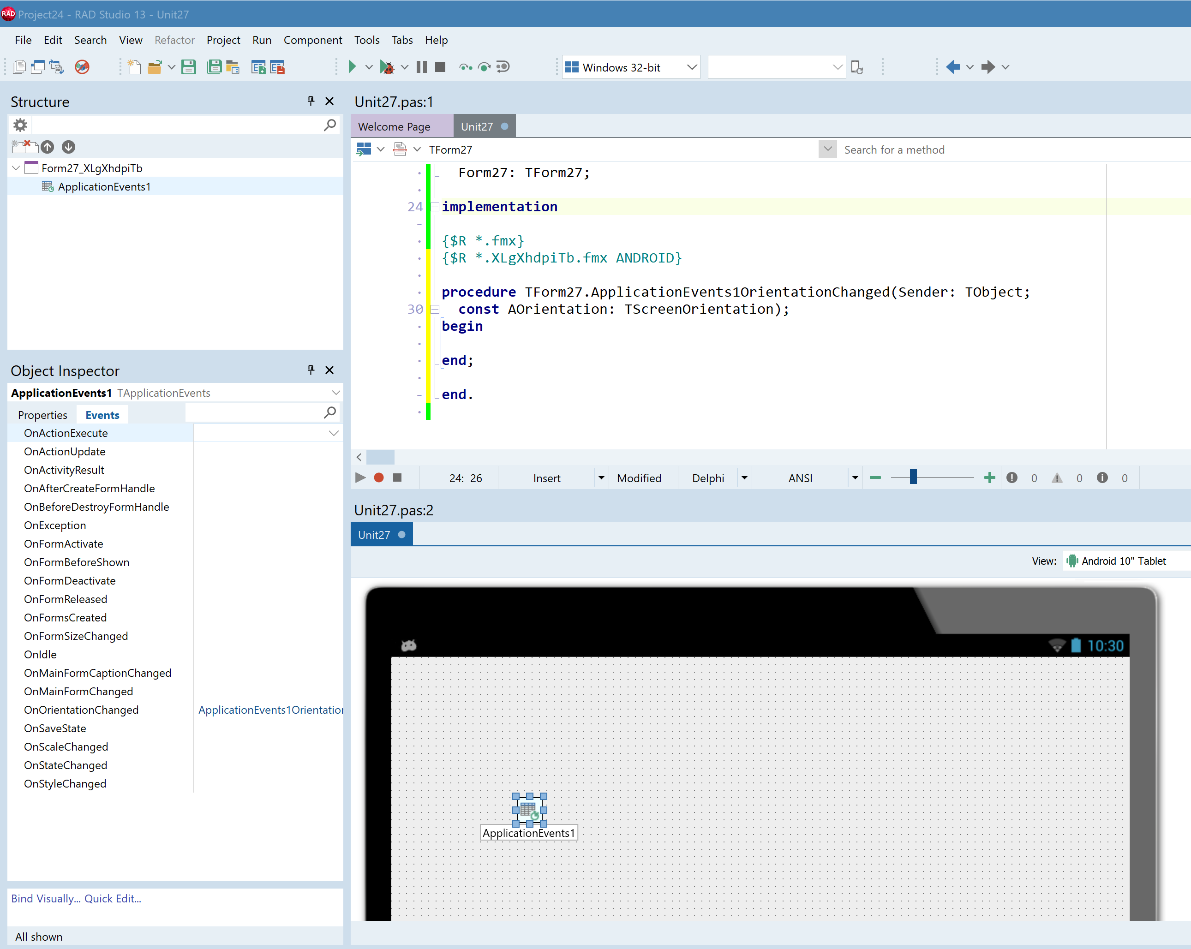Click the Run with debugger ladybug icon
Image resolution: width=1191 pixels, height=949 pixels.
pos(387,67)
